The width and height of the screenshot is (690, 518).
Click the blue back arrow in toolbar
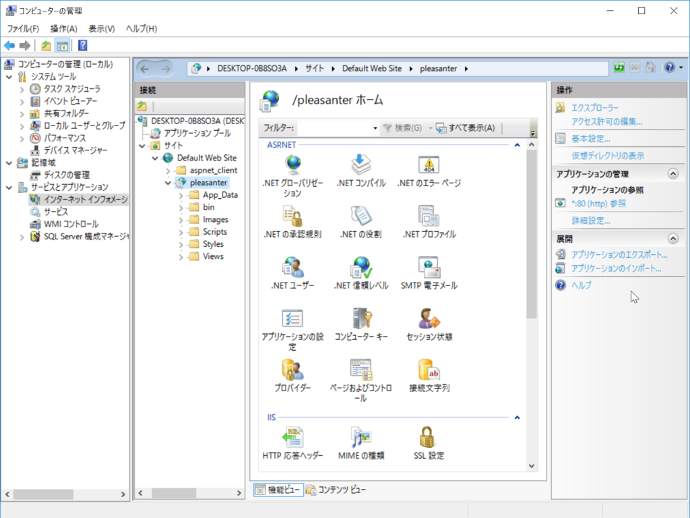point(9,45)
